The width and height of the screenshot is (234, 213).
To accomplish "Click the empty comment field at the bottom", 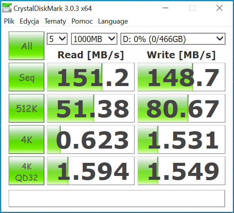I will click(x=117, y=198).
